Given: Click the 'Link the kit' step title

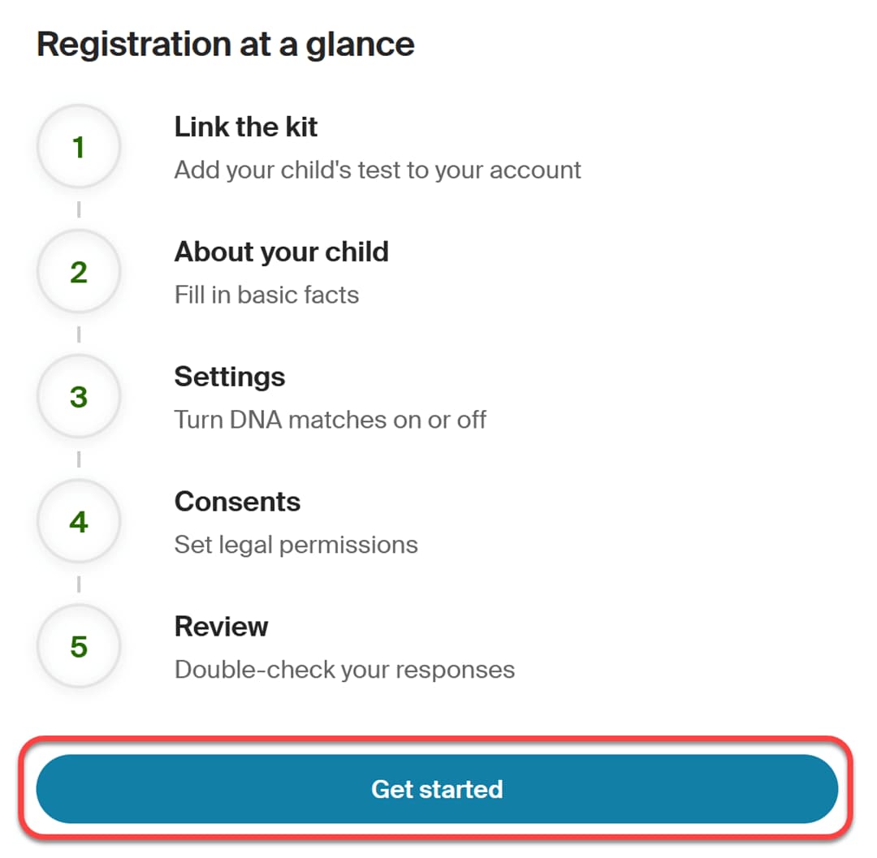Looking at the screenshot, I should click(245, 127).
